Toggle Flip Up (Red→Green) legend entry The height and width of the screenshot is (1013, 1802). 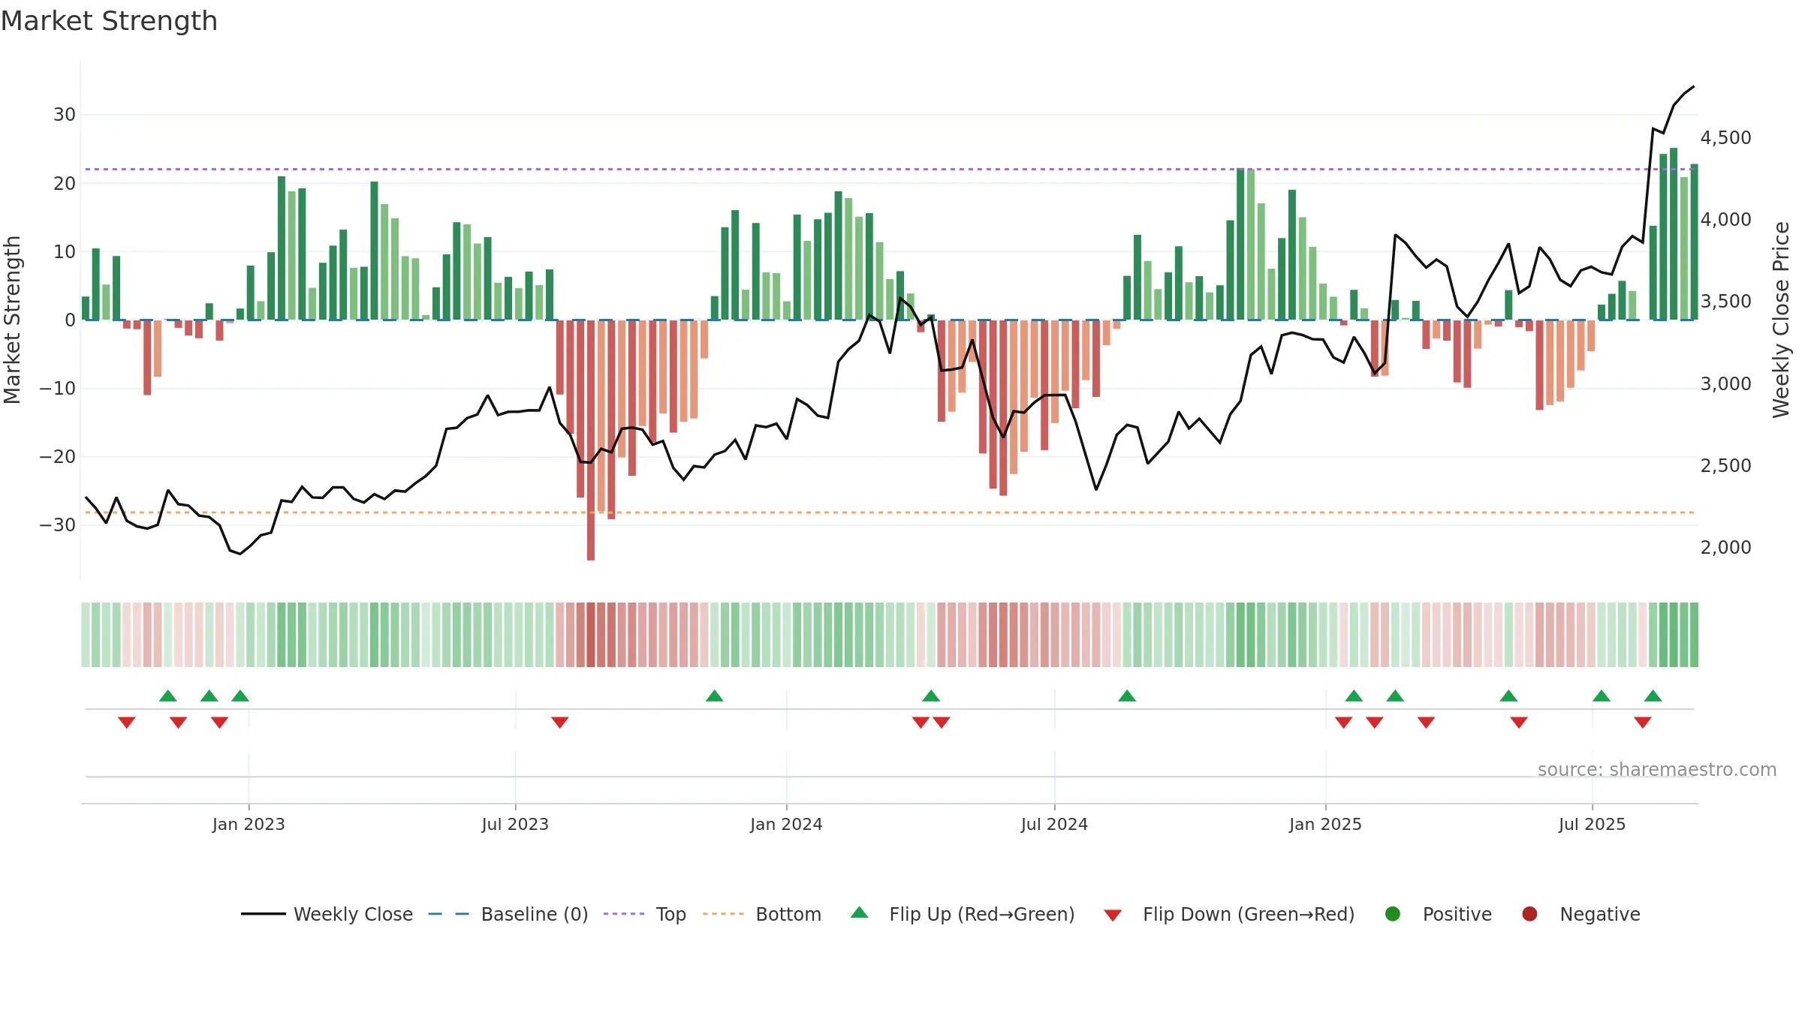[x=963, y=914]
